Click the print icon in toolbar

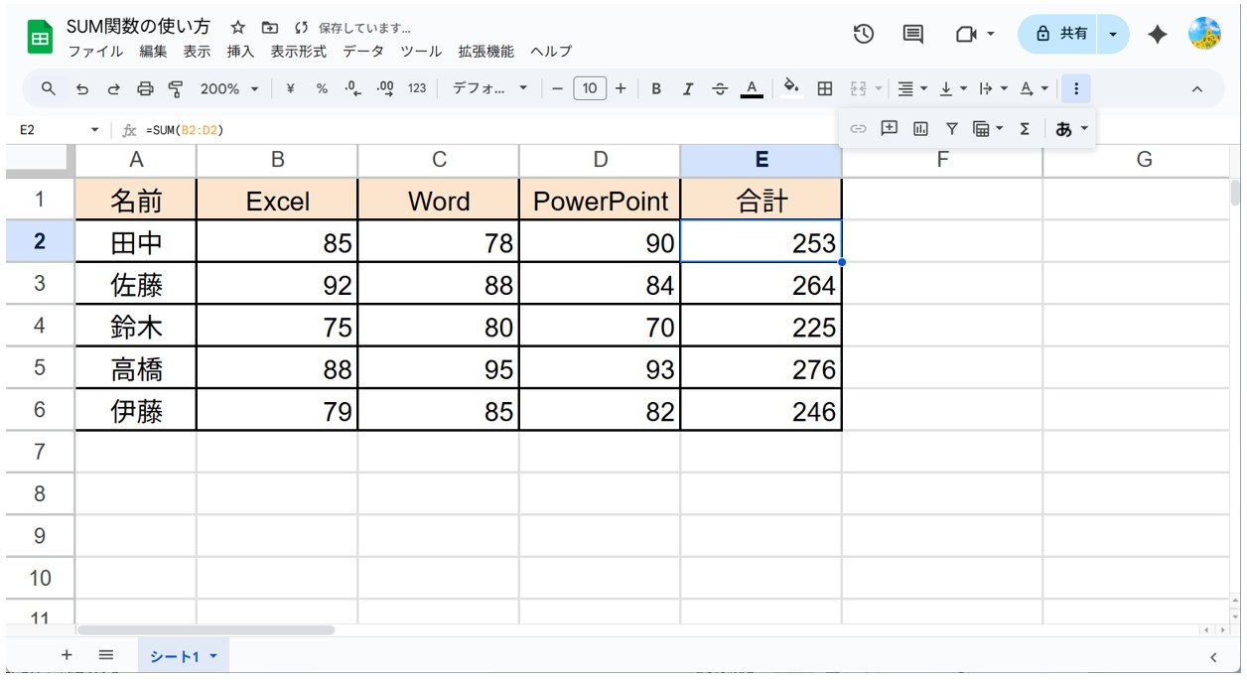pos(145,89)
